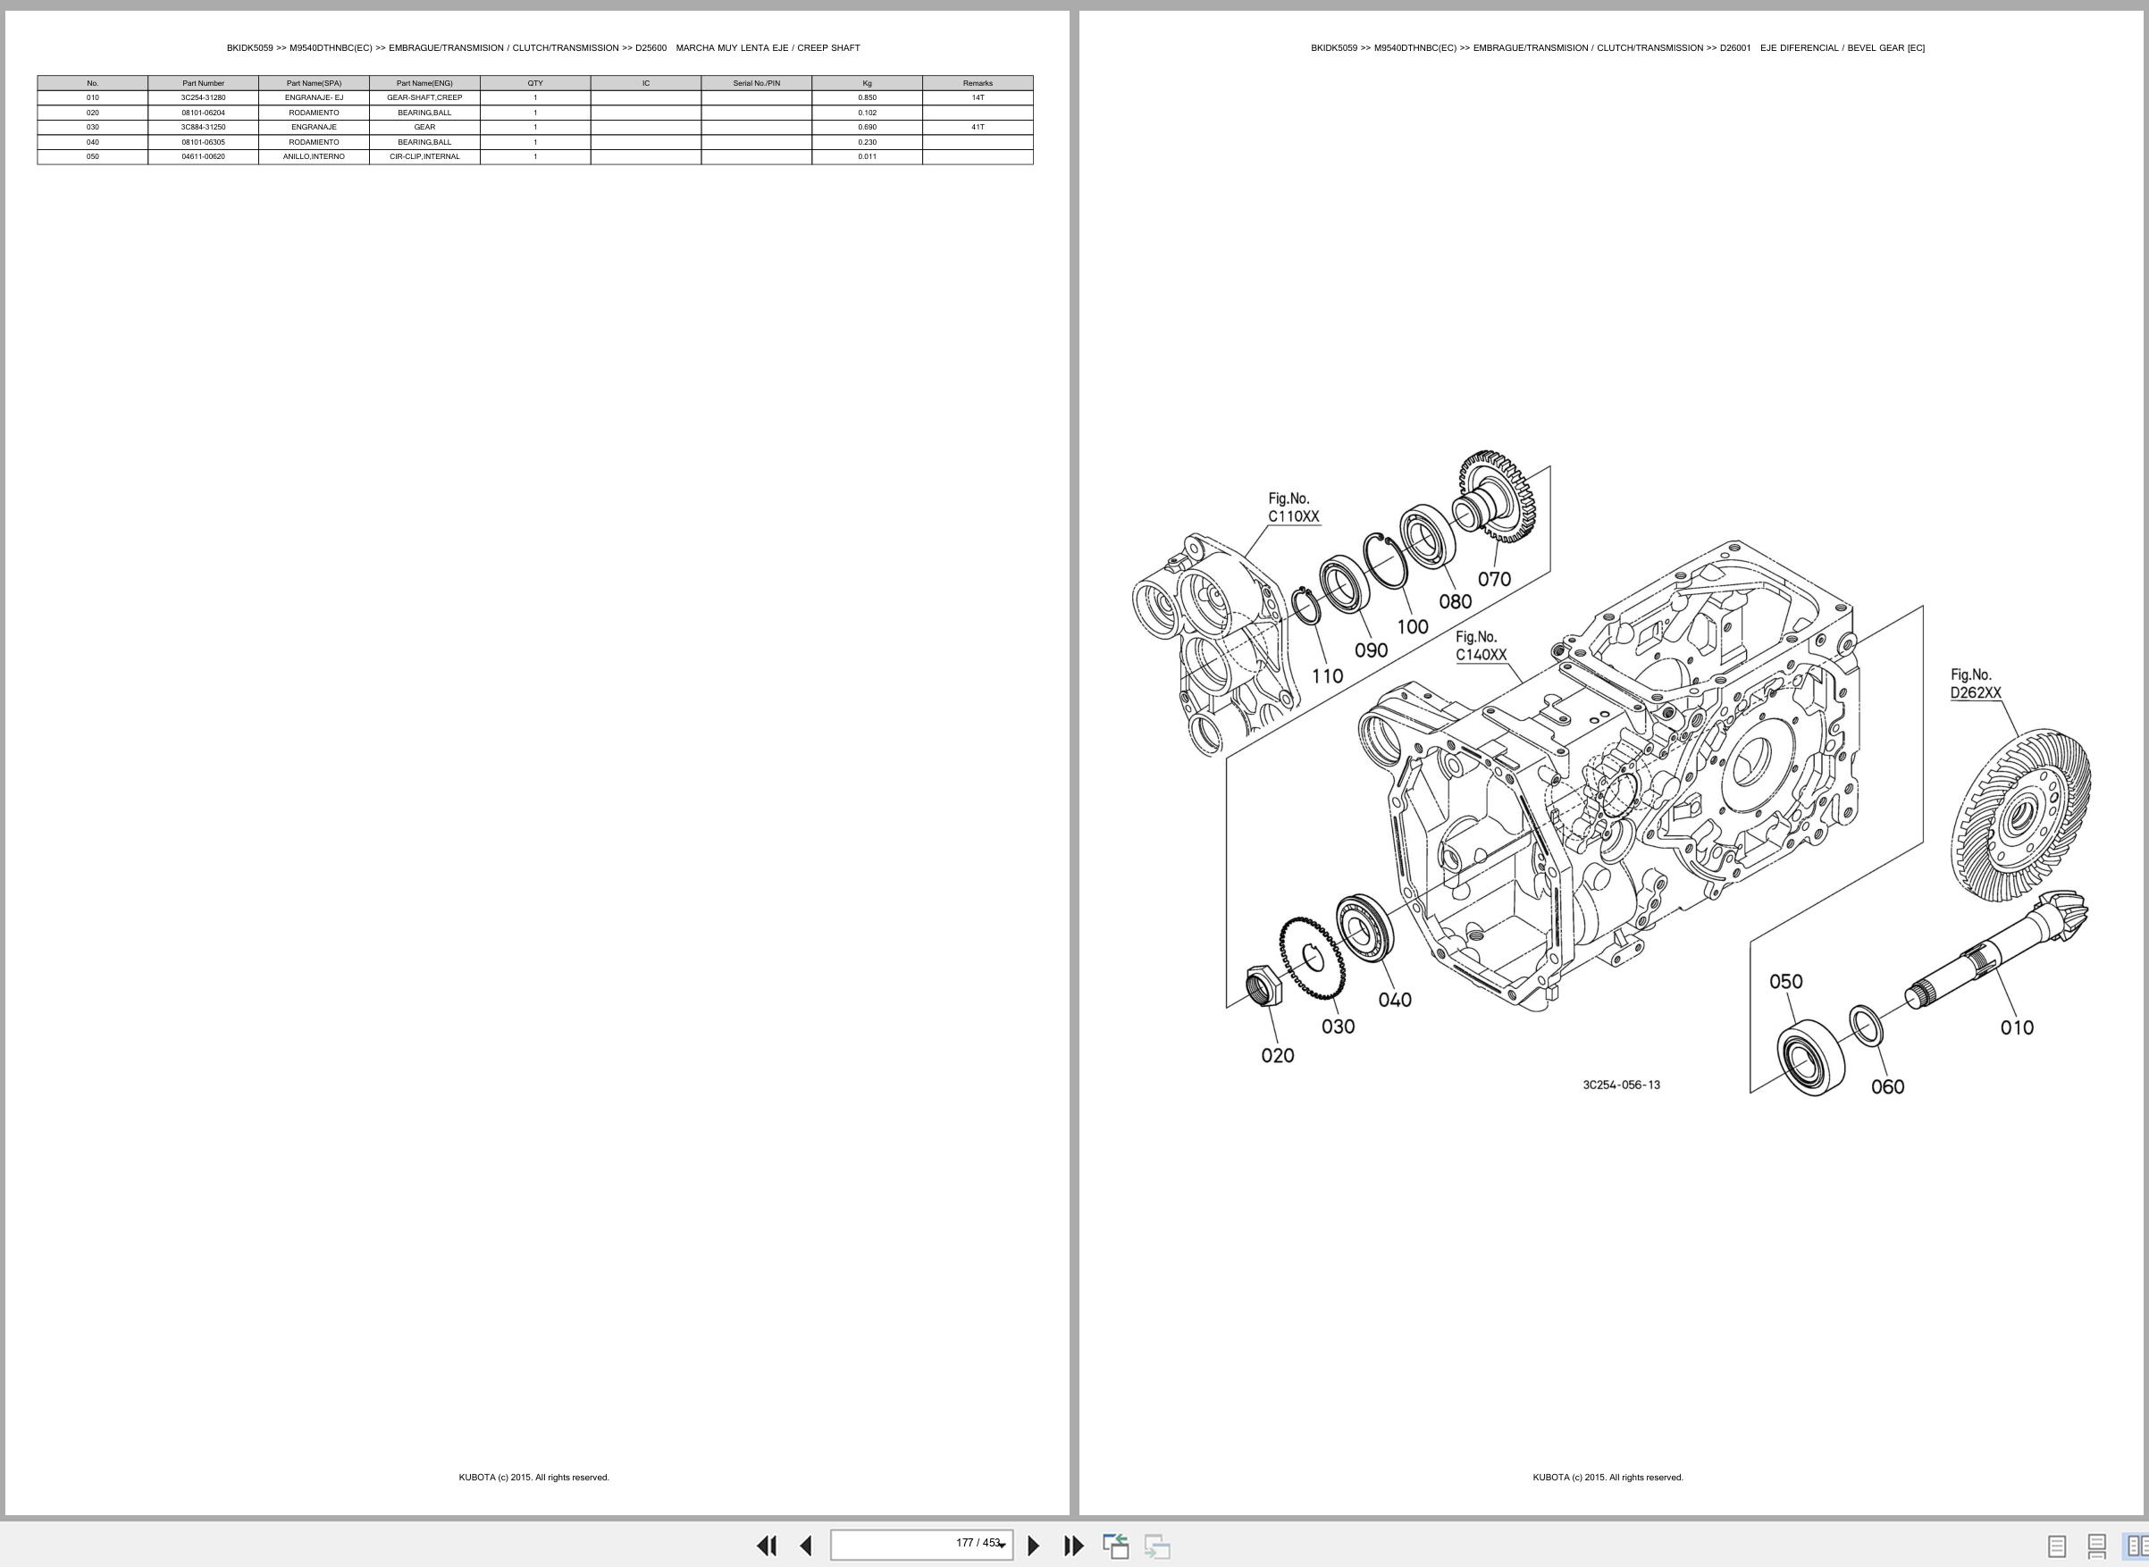Click callout number 060 in diagram
This screenshot has width=2149, height=1567.
pyautogui.click(x=1887, y=1087)
